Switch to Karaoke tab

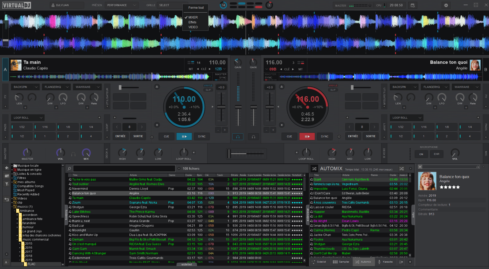click(385, 262)
